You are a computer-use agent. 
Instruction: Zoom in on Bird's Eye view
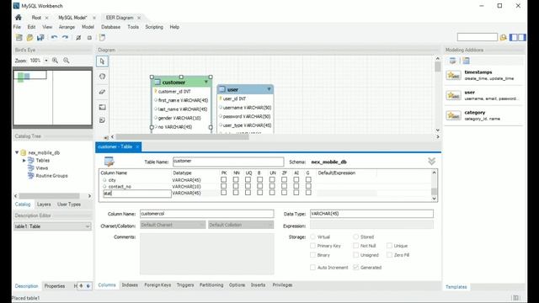pos(55,61)
